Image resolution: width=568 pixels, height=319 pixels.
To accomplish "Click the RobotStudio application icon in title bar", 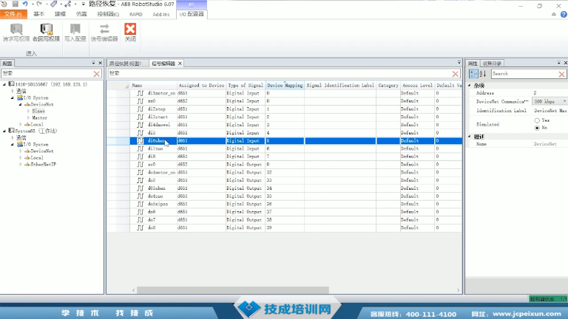I will pos(4,4).
